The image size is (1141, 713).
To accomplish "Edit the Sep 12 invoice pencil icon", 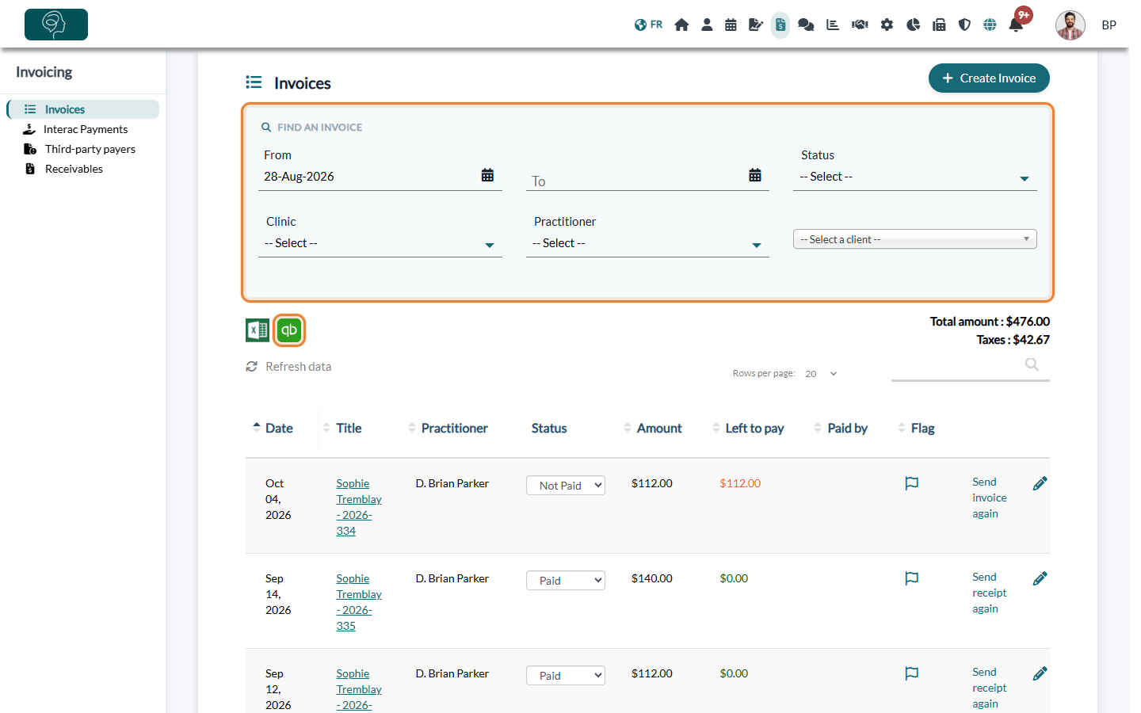I will 1040,673.
